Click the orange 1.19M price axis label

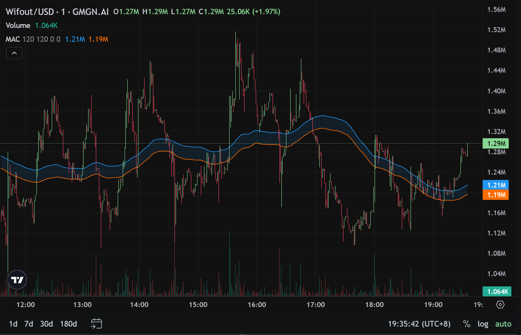pos(495,195)
